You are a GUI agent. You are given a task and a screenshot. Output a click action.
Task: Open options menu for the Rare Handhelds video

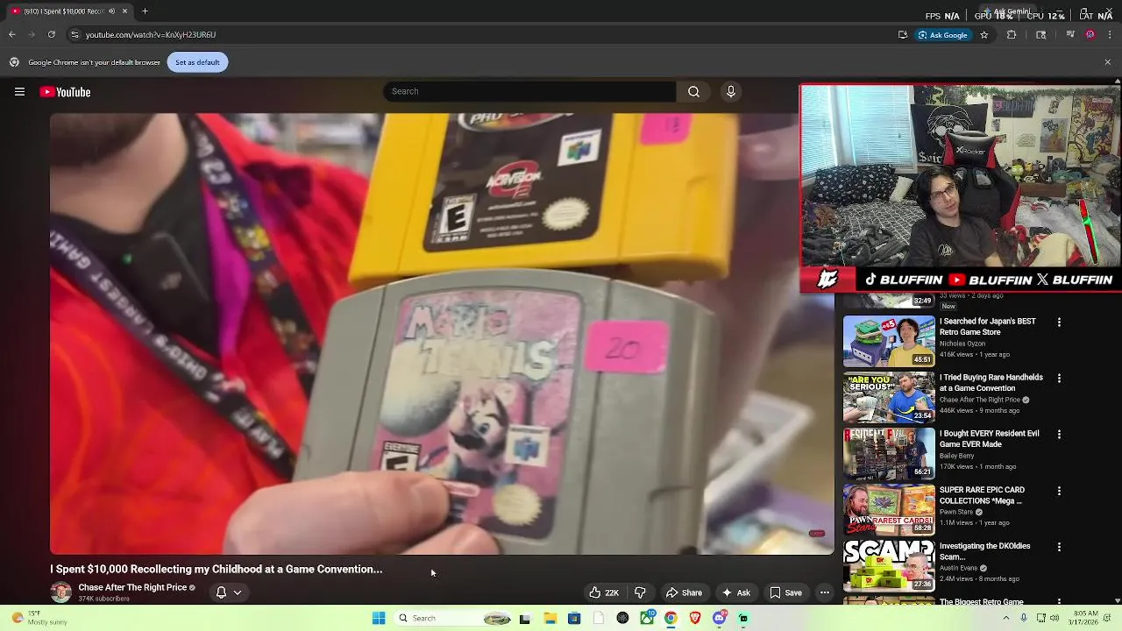point(1059,379)
